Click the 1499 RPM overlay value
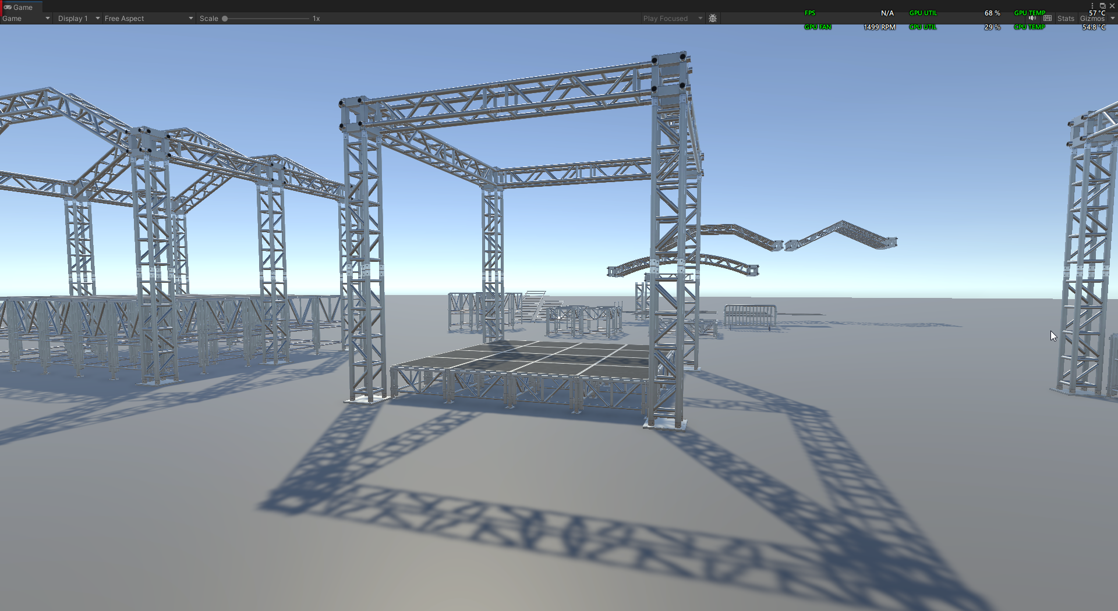1118x611 pixels. tap(879, 27)
